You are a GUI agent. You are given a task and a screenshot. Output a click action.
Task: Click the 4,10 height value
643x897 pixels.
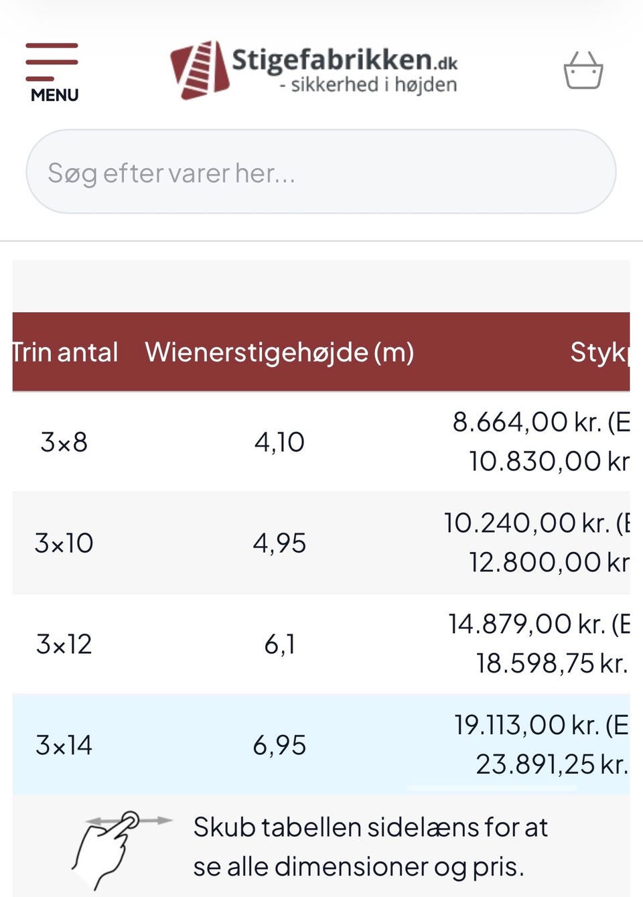(x=279, y=442)
